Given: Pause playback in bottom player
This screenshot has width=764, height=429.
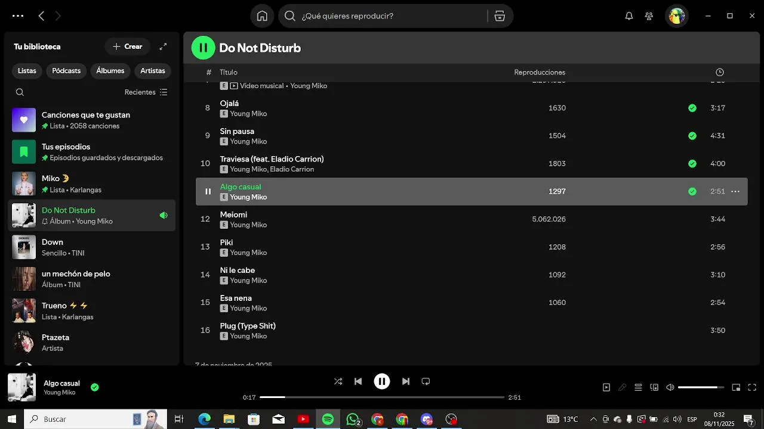Looking at the screenshot, I should (382, 381).
